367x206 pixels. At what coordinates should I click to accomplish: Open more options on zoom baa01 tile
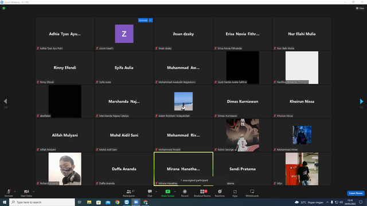coord(151,21)
